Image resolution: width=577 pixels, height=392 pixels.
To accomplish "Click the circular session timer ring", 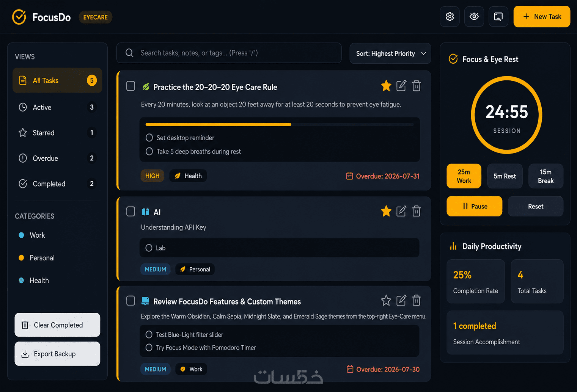I will [507, 115].
